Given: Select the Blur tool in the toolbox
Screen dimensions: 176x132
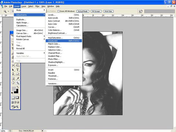Looking at the screenshot, I should click(13, 65).
